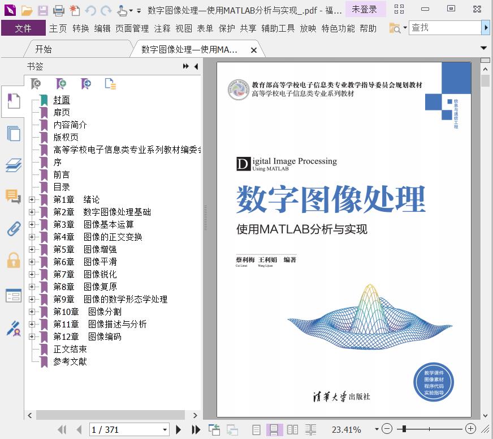Toggle continuous page view mode
Screen dimensions: 493x439
point(274,429)
